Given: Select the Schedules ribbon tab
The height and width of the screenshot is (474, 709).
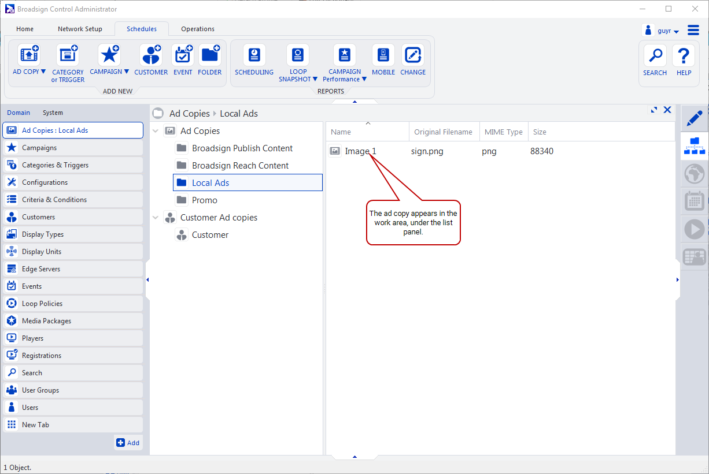Looking at the screenshot, I should 142,29.
